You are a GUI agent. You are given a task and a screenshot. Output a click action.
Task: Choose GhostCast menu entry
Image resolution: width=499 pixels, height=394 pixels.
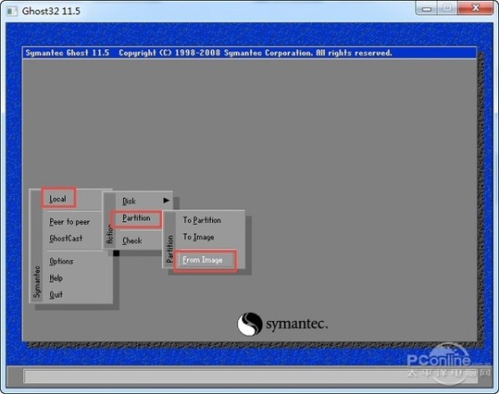66,238
